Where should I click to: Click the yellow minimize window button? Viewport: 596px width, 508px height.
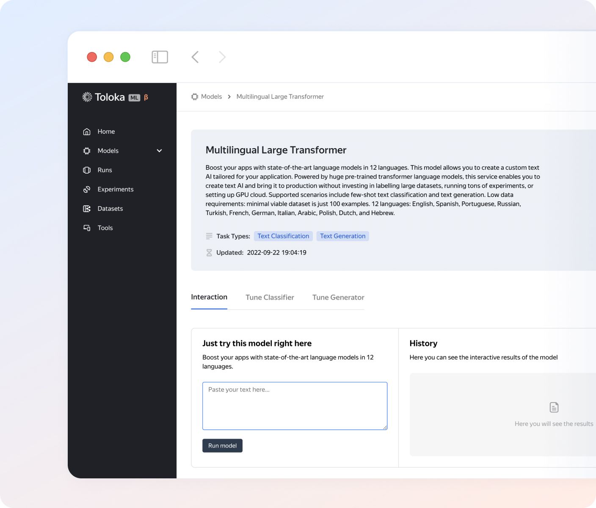(x=109, y=57)
